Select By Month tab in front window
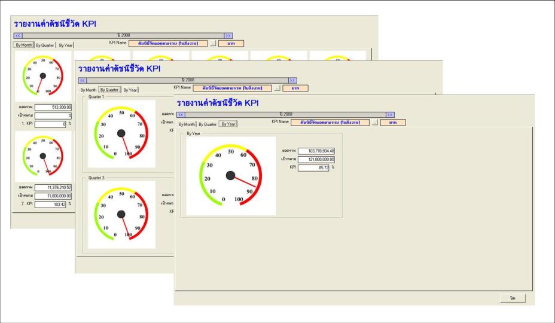Screen dimensions: 555x323 (x=187, y=124)
